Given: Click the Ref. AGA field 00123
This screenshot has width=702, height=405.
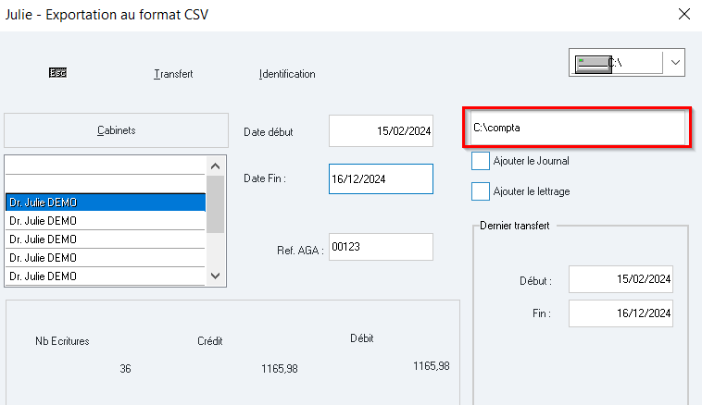Looking at the screenshot, I should (381, 247).
